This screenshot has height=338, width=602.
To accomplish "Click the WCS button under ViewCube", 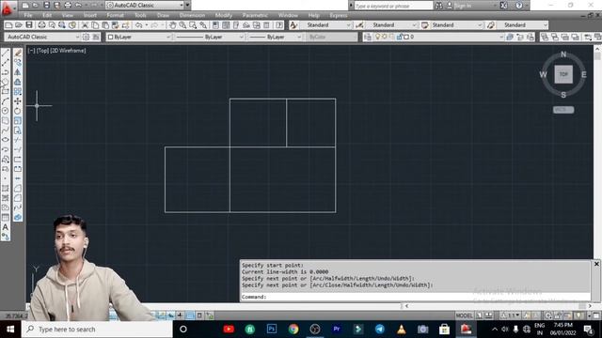I will [x=563, y=110].
